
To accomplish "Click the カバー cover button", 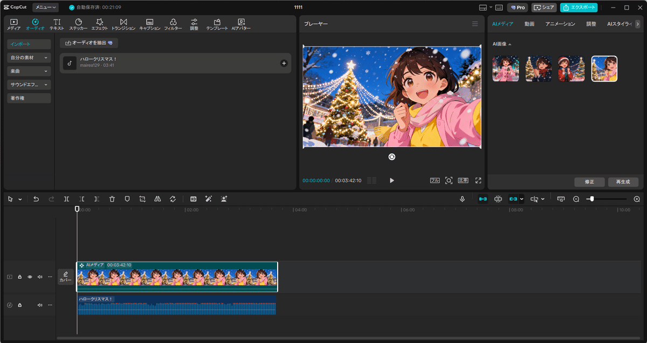I will click(66, 277).
